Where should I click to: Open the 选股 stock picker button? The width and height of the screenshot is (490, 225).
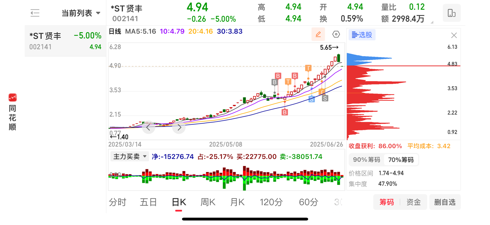click(x=362, y=35)
